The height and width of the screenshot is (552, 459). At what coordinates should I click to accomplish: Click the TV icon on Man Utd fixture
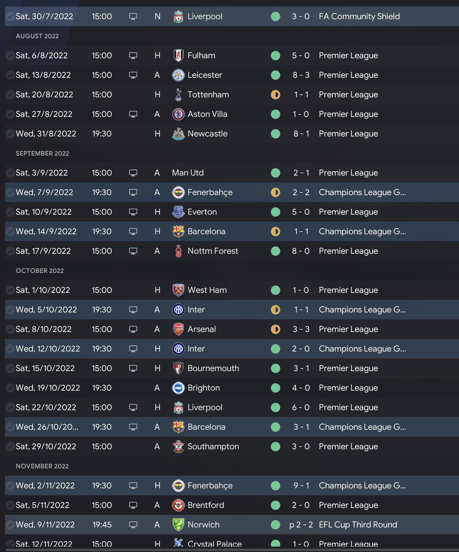(133, 173)
